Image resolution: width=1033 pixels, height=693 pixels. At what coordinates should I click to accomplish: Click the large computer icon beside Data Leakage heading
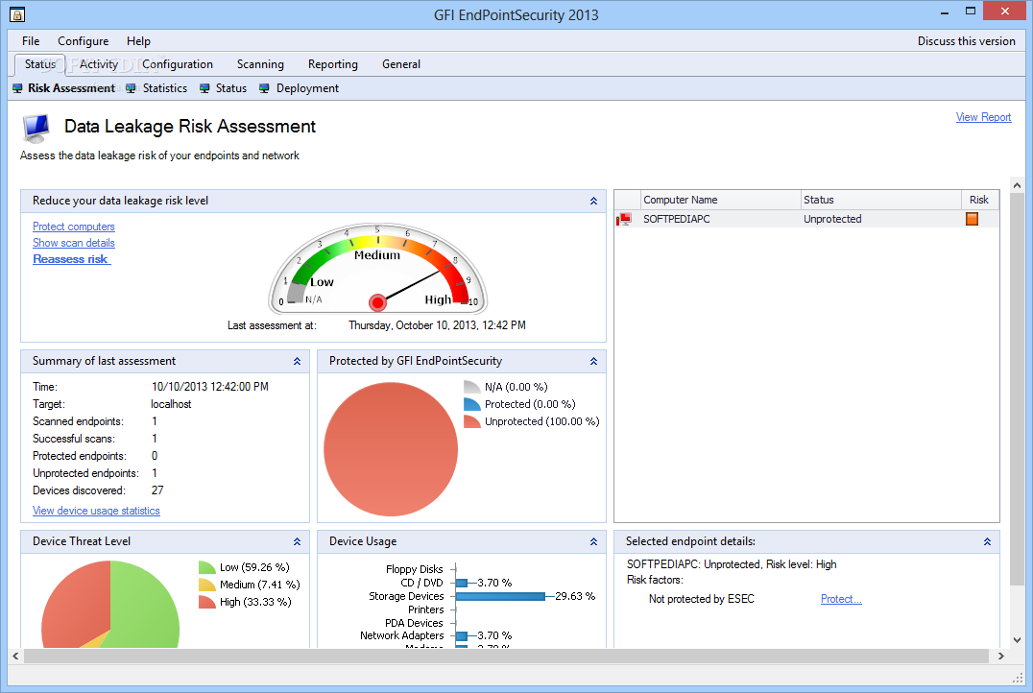point(36,129)
